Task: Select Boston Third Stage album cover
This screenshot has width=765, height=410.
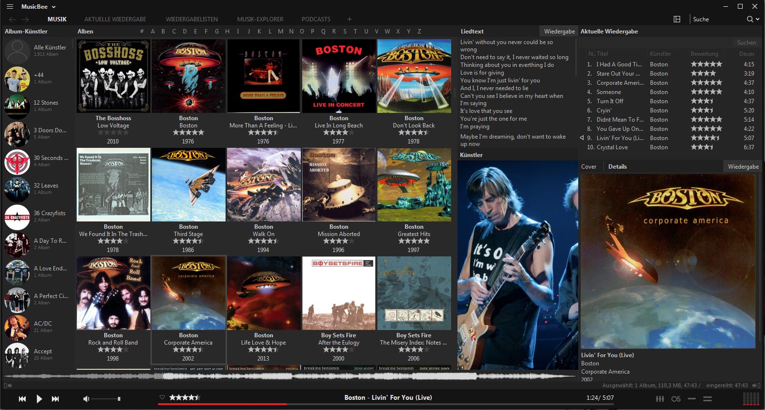Action: click(189, 185)
